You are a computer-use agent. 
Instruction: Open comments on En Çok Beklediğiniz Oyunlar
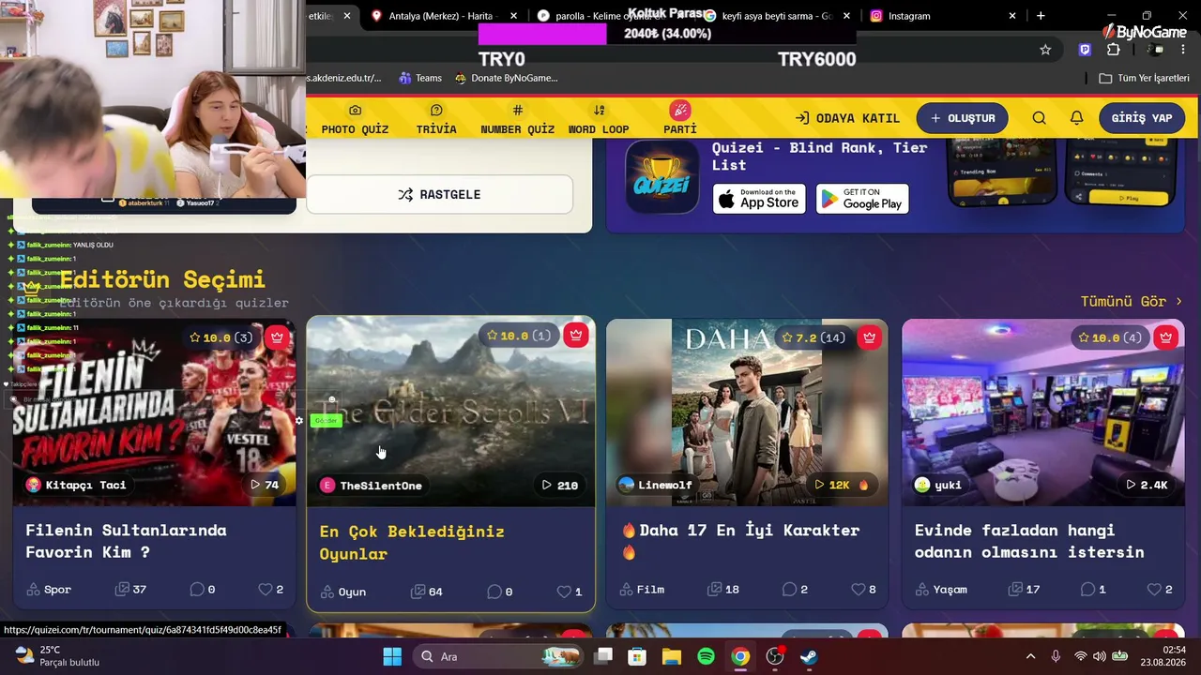[500, 592]
